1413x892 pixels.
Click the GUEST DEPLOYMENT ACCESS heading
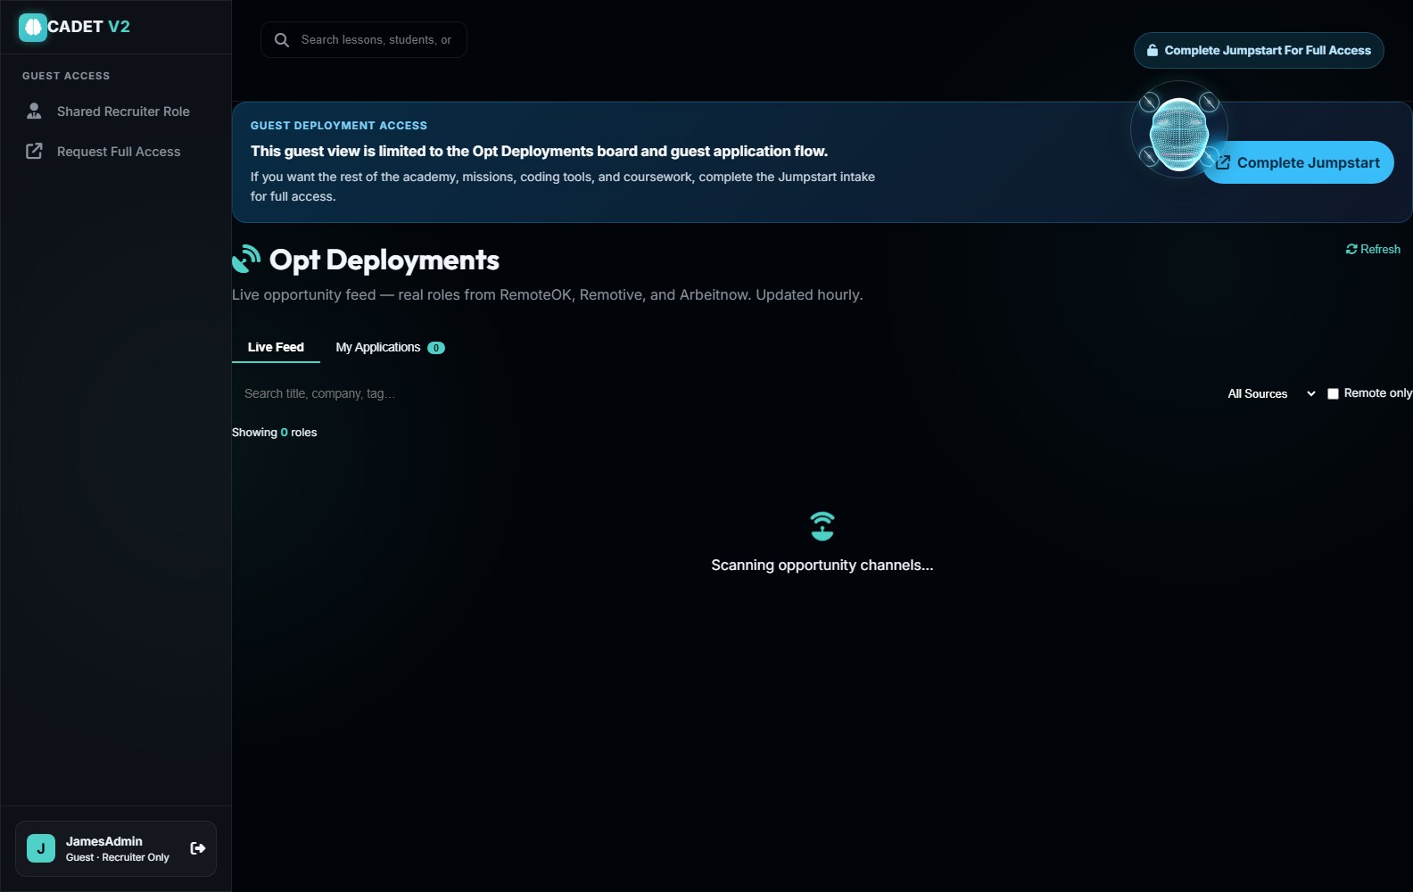[339, 126]
